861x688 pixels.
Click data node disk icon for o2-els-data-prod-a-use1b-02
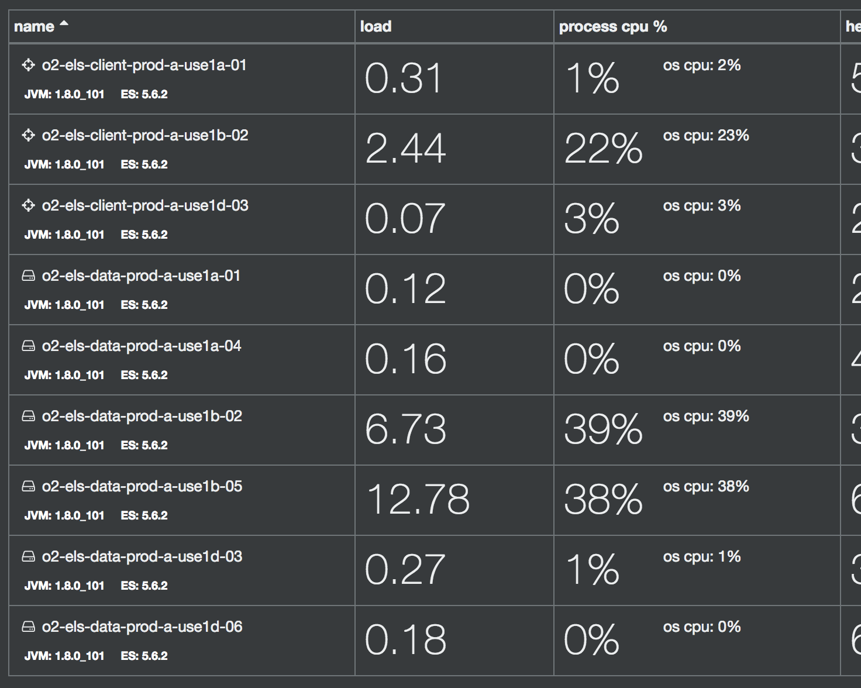click(x=28, y=416)
